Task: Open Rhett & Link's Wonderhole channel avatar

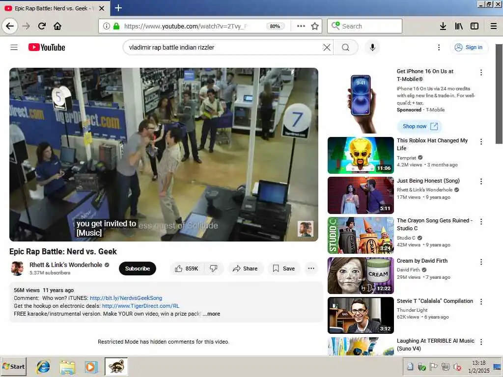Action: point(17,269)
